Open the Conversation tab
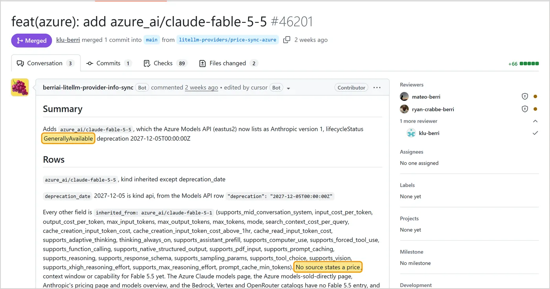 coord(46,63)
